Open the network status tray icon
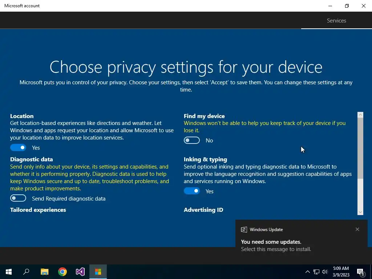The width and height of the screenshot is (372, 279). (x=316, y=272)
